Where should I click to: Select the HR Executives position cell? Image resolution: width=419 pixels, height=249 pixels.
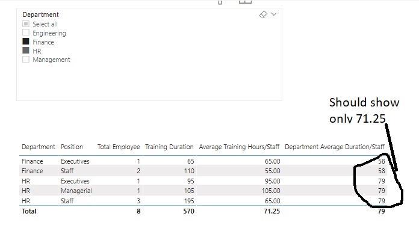75,181
